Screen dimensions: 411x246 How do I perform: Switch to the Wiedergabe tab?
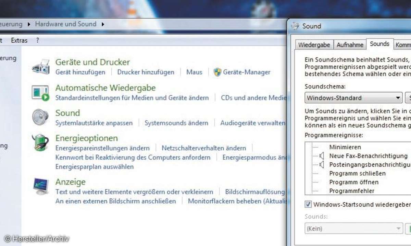pos(314,45)
